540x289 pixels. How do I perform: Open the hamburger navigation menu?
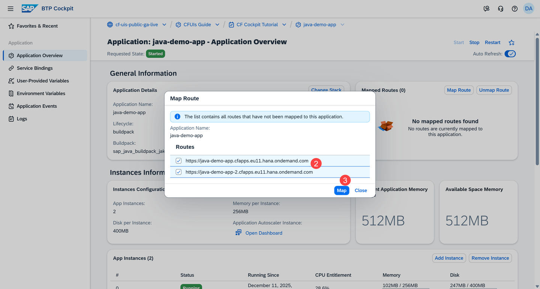click(x=10, y=9)
